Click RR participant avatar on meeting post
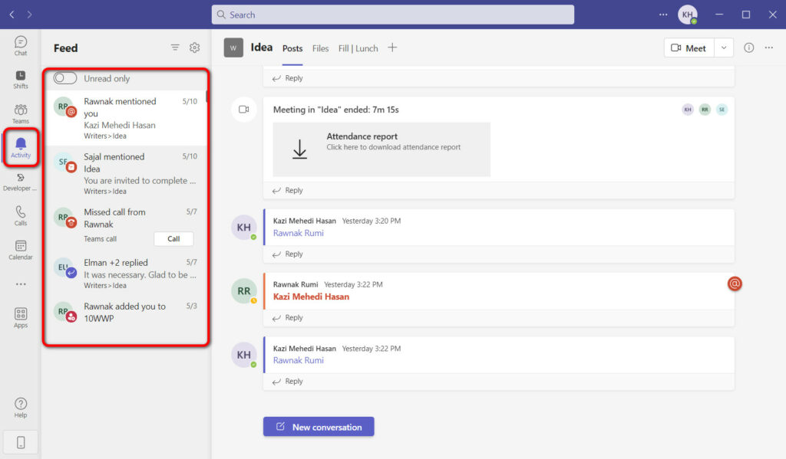Image resolution: width=786 pixels, height=459 pixels. (x=705, y=109)
